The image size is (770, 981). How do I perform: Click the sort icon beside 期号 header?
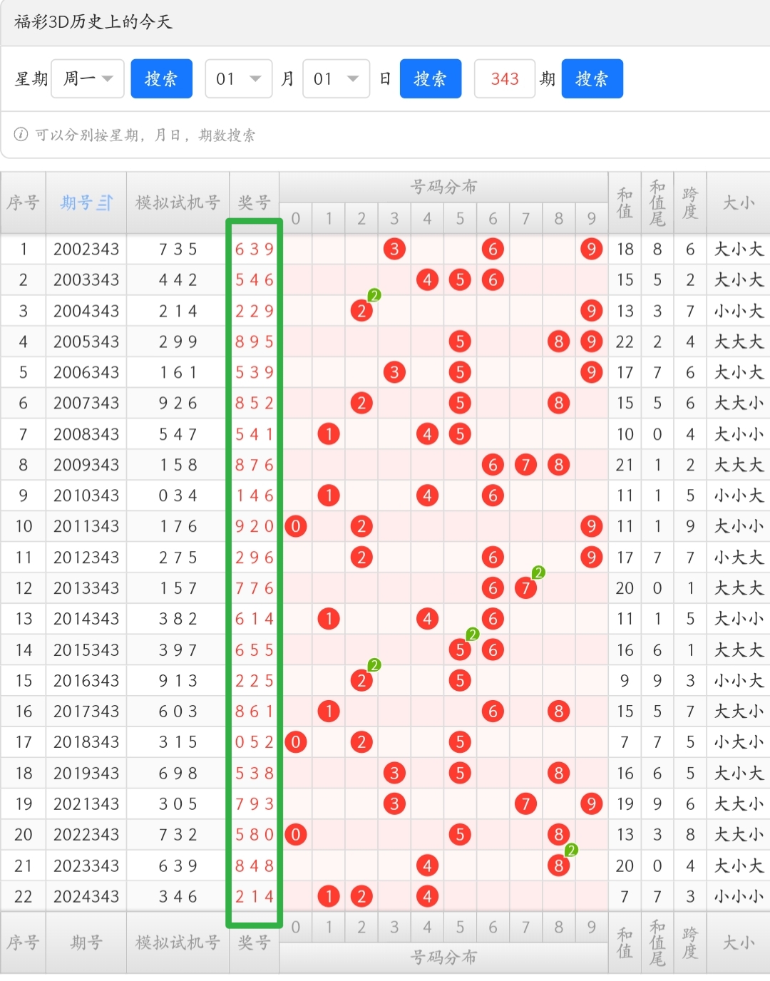point(105,203)
